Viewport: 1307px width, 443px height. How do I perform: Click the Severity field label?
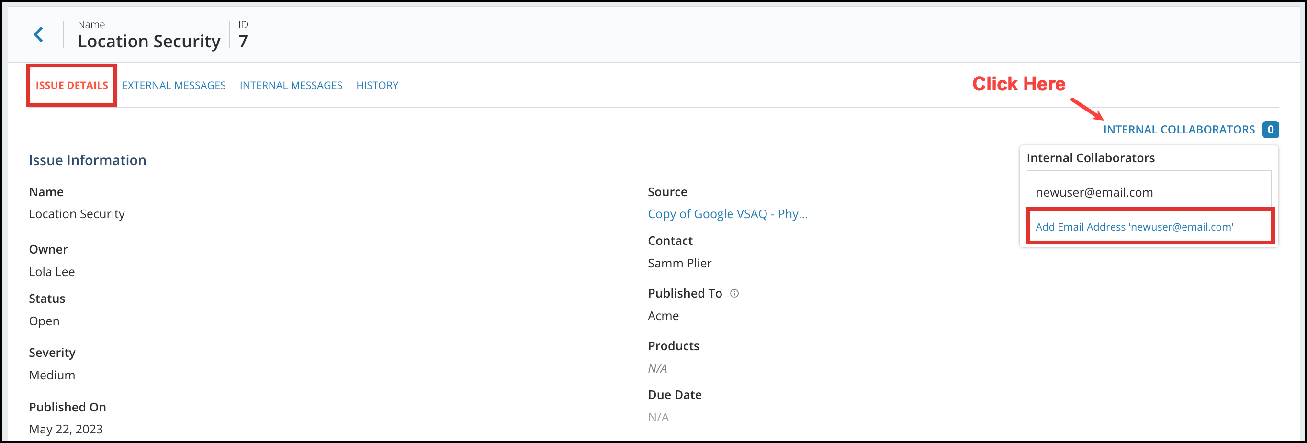(x=52, y=352)
